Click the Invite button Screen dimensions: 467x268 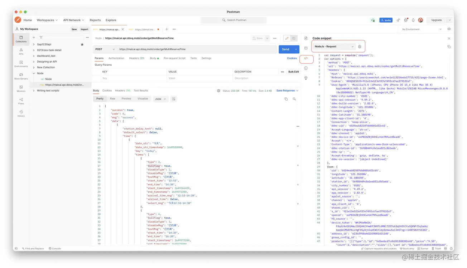coord(386,20)
